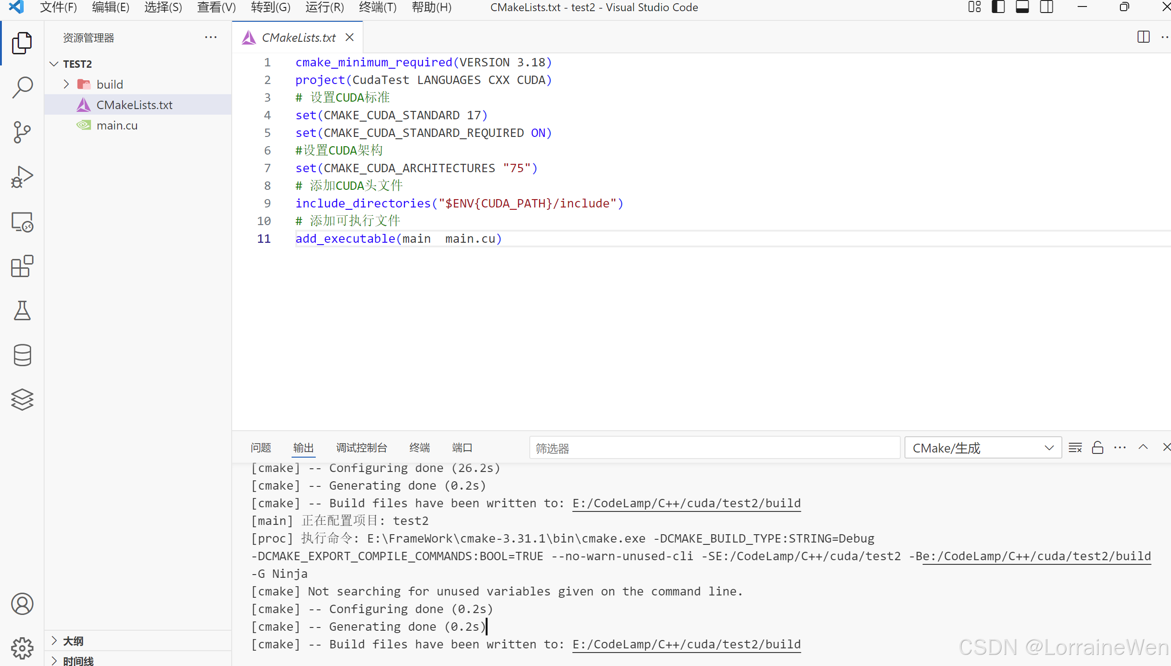Clear the output panel contents
This screenshot has width=1171, height=666.
(1075, 448)
